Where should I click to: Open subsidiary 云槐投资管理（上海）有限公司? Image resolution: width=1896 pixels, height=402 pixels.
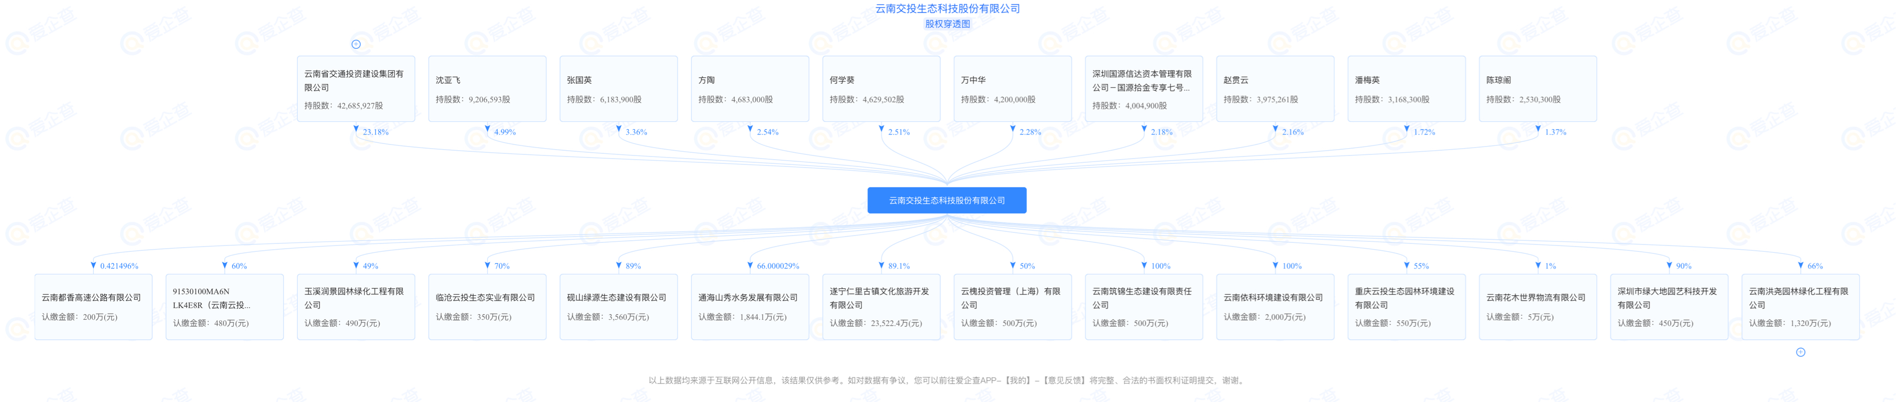click(x=1013, y=307)
